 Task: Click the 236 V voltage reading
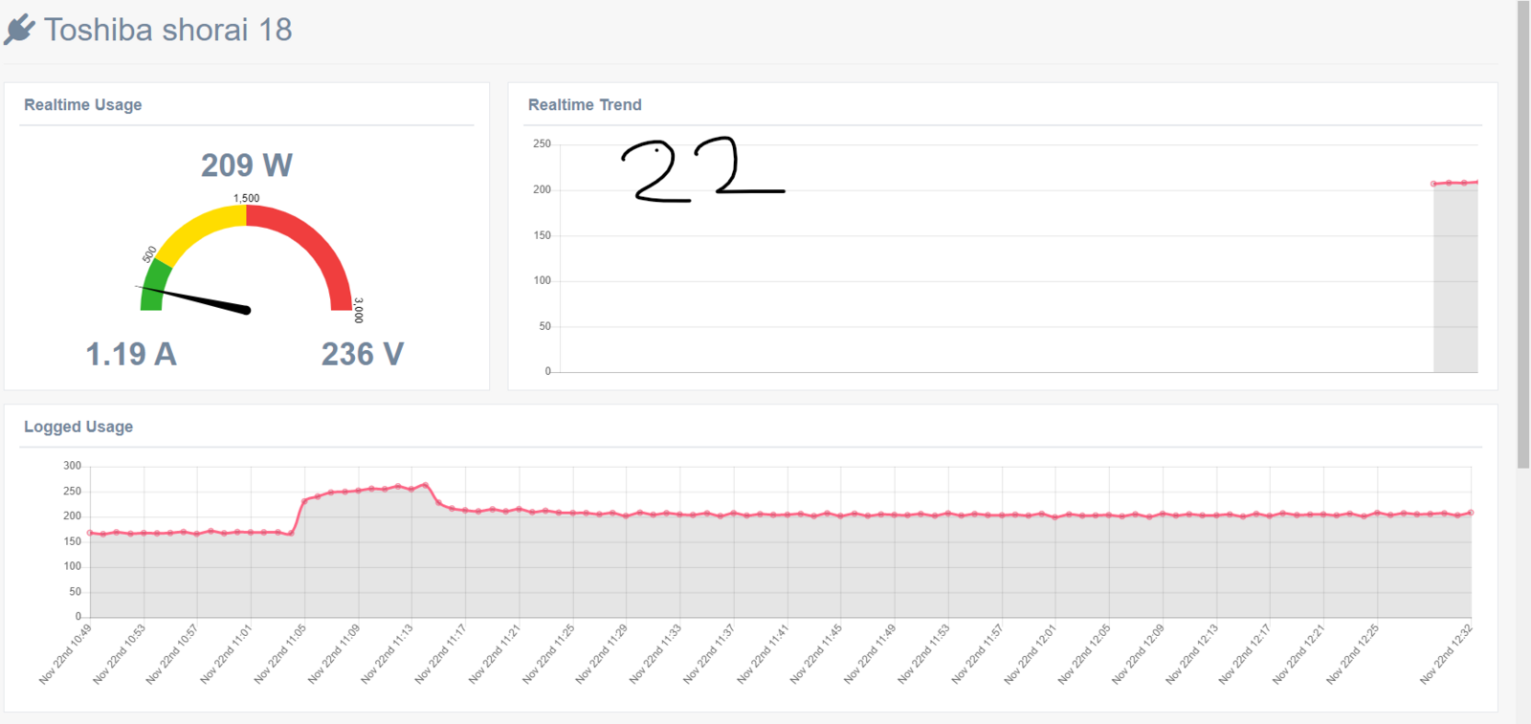[363, 355]
